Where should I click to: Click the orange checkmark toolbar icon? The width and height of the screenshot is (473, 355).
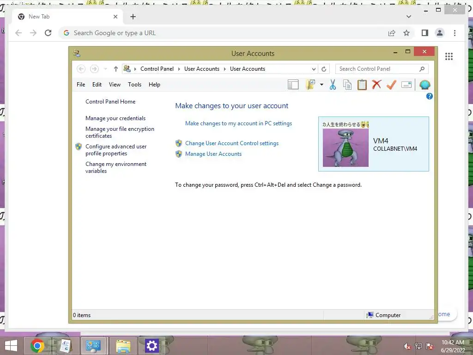[391, 85]
